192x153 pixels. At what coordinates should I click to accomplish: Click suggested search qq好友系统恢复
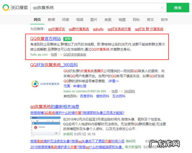click(x=119, y=29)
